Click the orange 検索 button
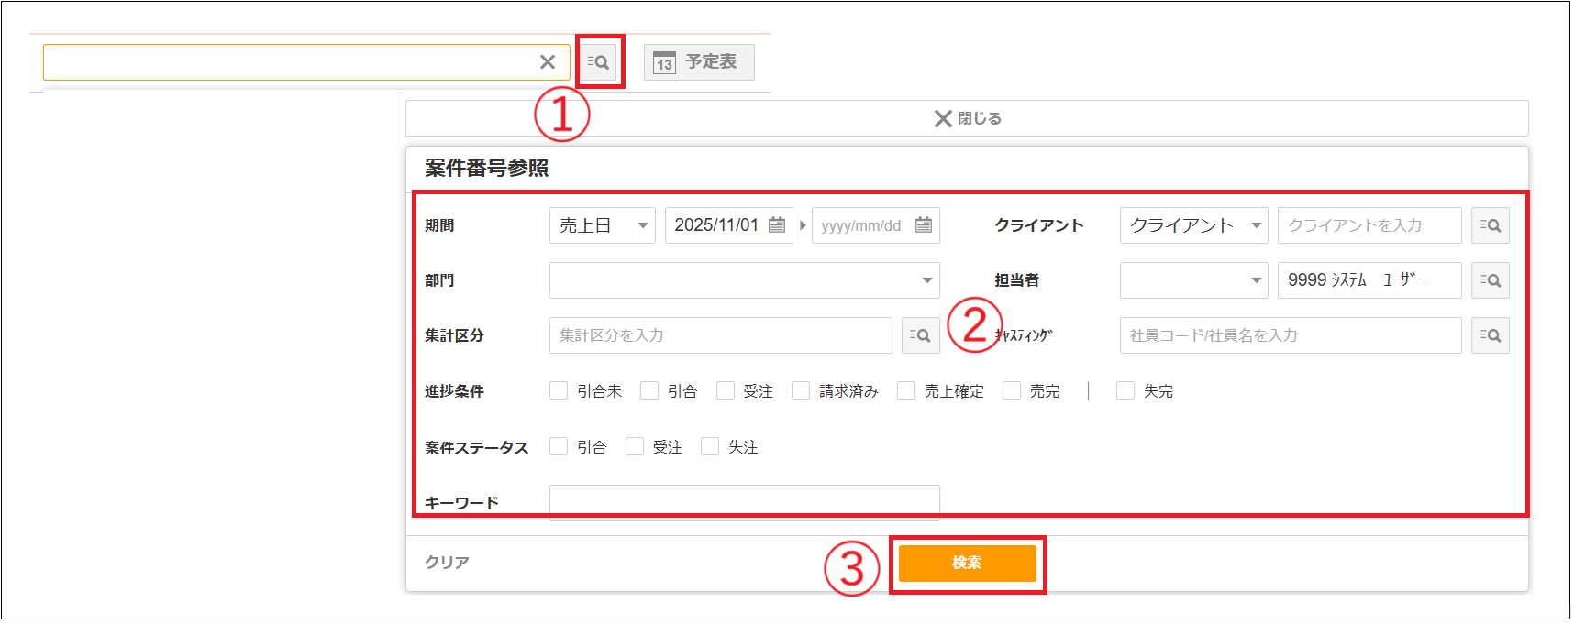Image resolution: width=1574 pixels, height=624 pixels. click(x=967, y=563)
